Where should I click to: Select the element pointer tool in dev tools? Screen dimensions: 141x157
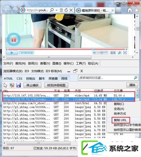[x=5, y=85]
